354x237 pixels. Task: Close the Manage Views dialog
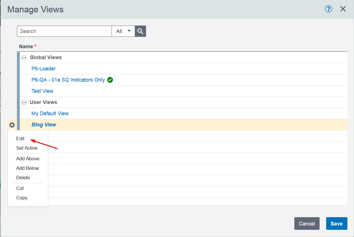[x=343, y=9]
